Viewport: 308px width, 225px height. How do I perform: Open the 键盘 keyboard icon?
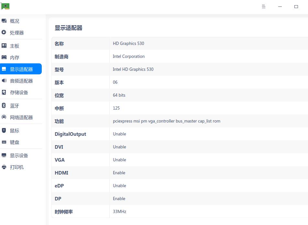[x=4, y=142]
